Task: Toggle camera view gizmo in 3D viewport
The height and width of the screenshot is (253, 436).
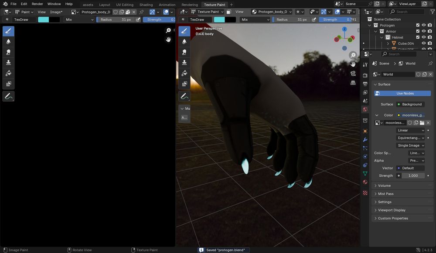Action: pos(353,74)
